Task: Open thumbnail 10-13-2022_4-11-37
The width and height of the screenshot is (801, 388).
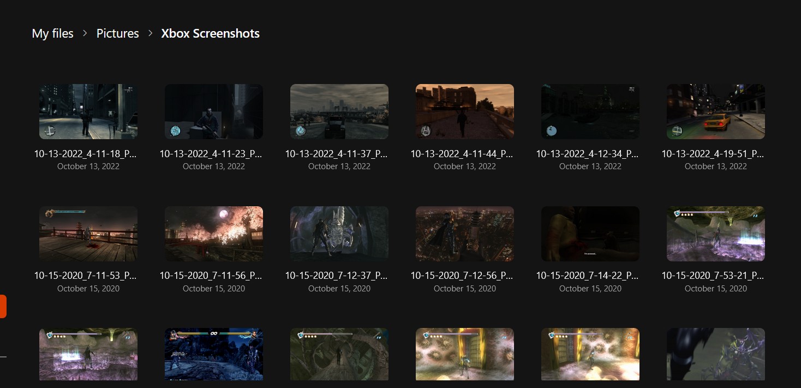Action: pos(339,111)
